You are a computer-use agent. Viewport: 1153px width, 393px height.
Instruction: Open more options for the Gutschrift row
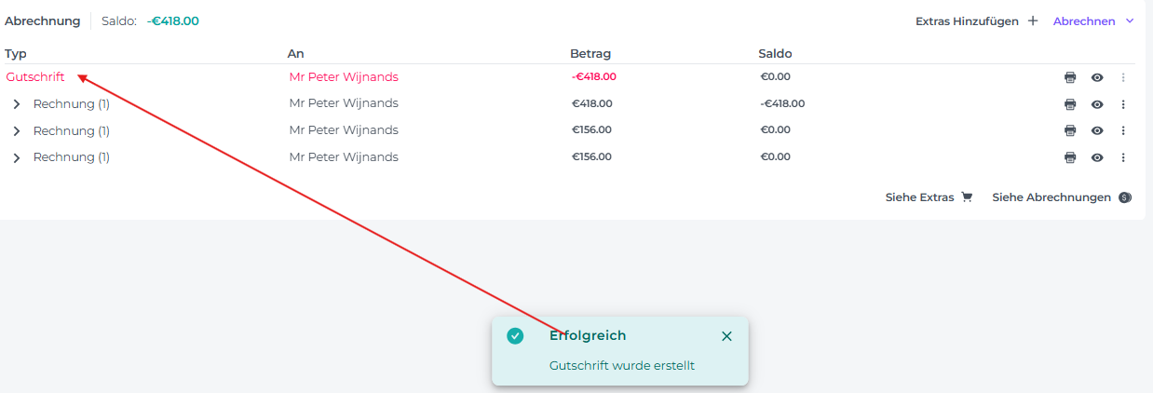[1123, 78]
